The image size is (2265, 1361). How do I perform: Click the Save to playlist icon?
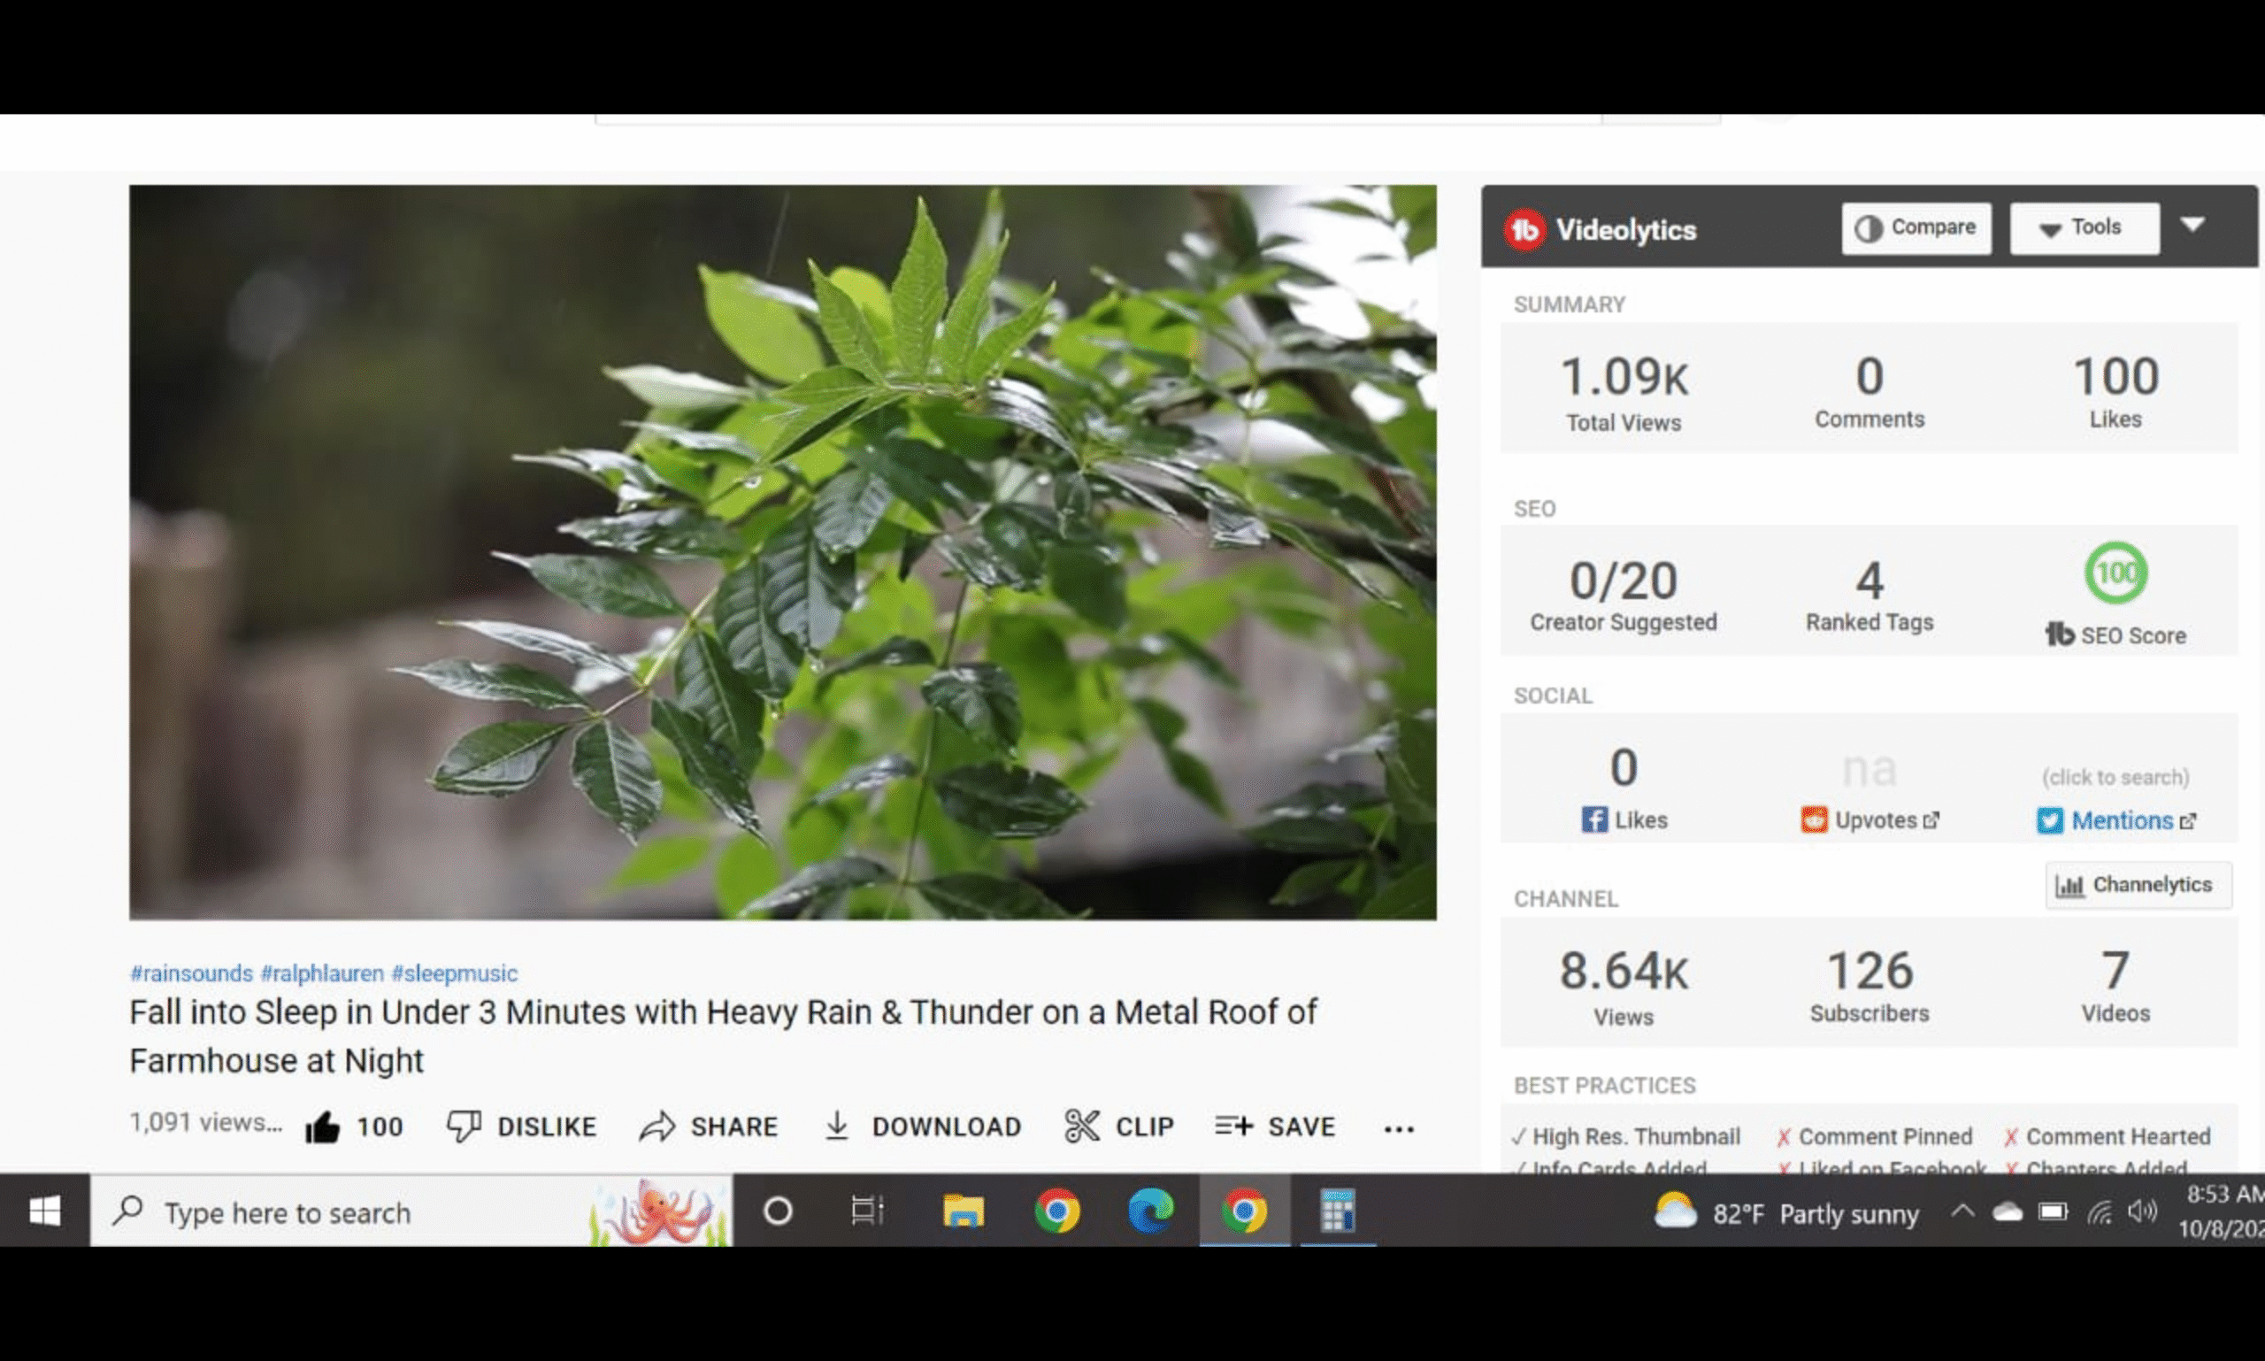tap(1233, 1126)
